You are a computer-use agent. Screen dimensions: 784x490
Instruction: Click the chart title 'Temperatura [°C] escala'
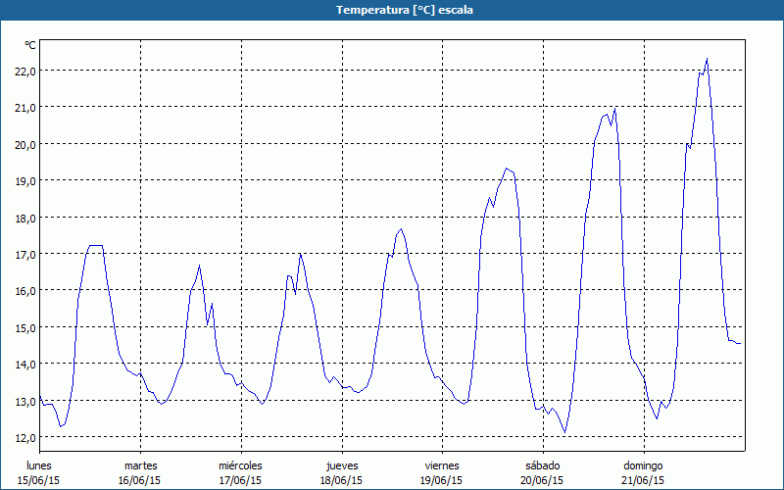click(405, 10)
